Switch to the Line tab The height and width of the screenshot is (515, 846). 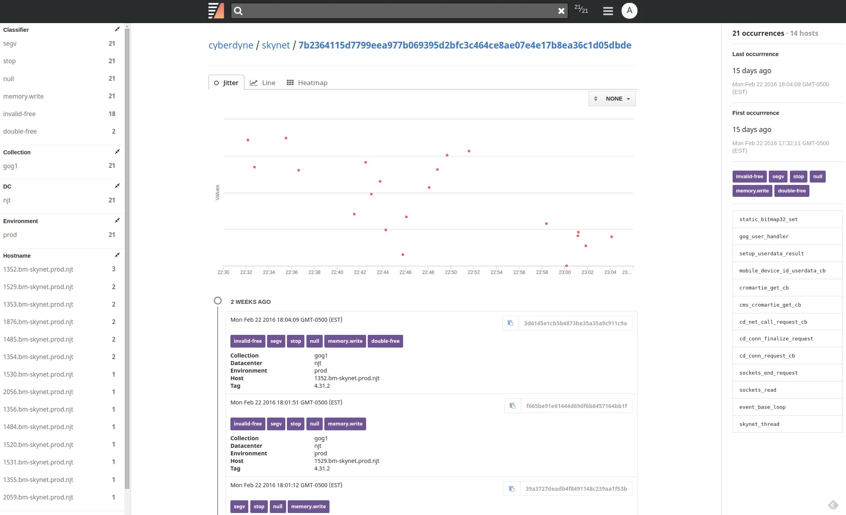tap(263, 82)
